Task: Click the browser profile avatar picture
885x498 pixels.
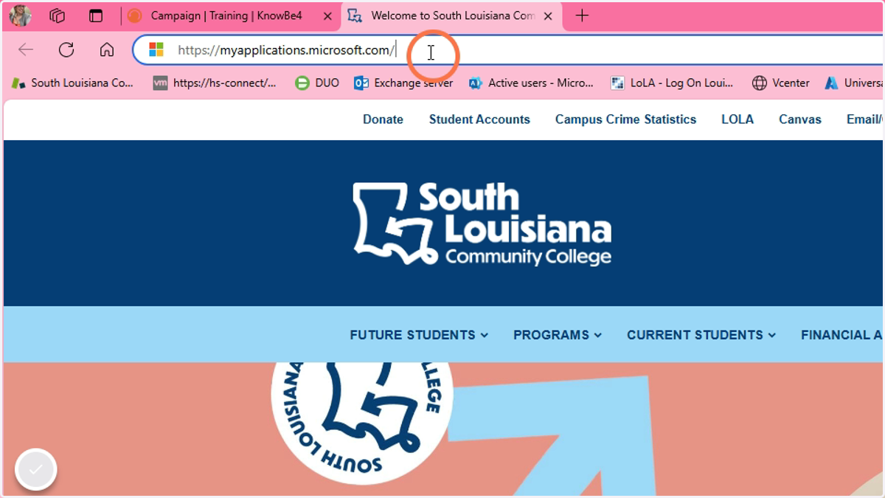Action: click(21, 15)
